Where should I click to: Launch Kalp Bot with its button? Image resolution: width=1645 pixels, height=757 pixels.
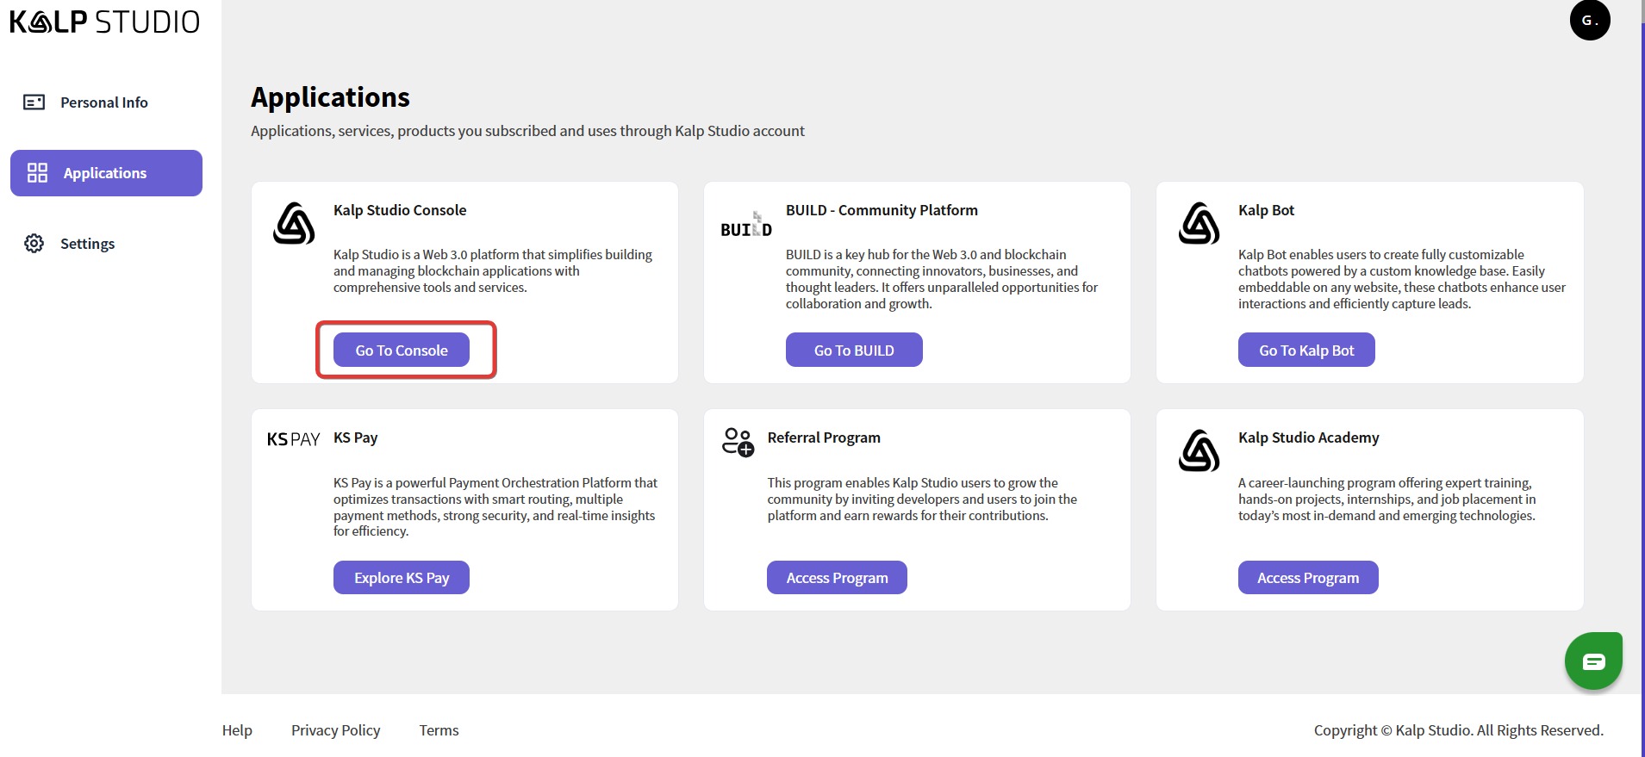(x=1306, y=351)
